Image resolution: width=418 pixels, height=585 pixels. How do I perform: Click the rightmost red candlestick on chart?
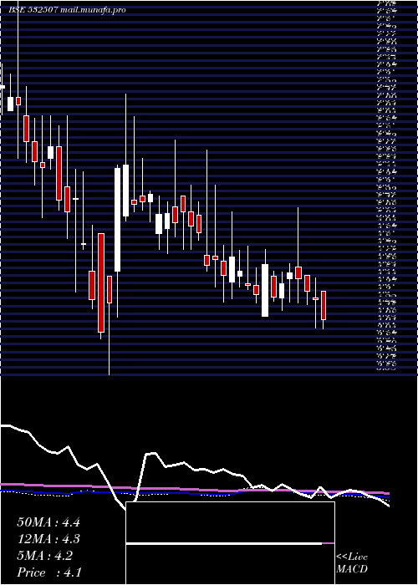tap(324, 305)
